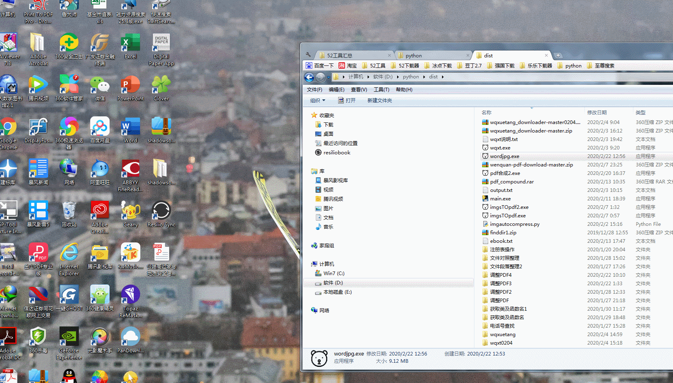The image size is (673, 383).
Task: Switch to the 52工具汇总 tab
Action: [355, 55]
